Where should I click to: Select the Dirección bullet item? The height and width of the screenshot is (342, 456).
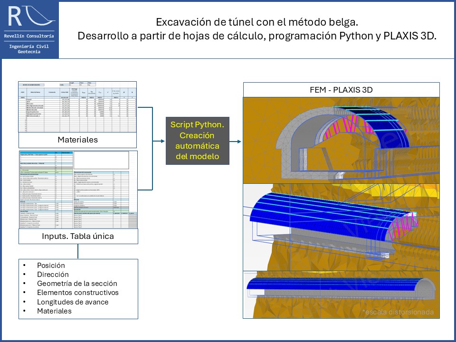click(x=53, y=275)
